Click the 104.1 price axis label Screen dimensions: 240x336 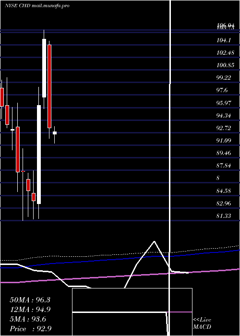224,40
